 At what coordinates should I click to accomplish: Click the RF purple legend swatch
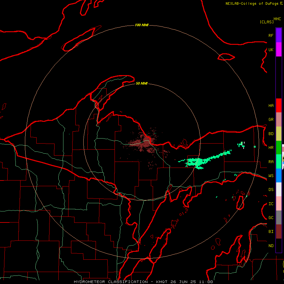pos(279,35)
